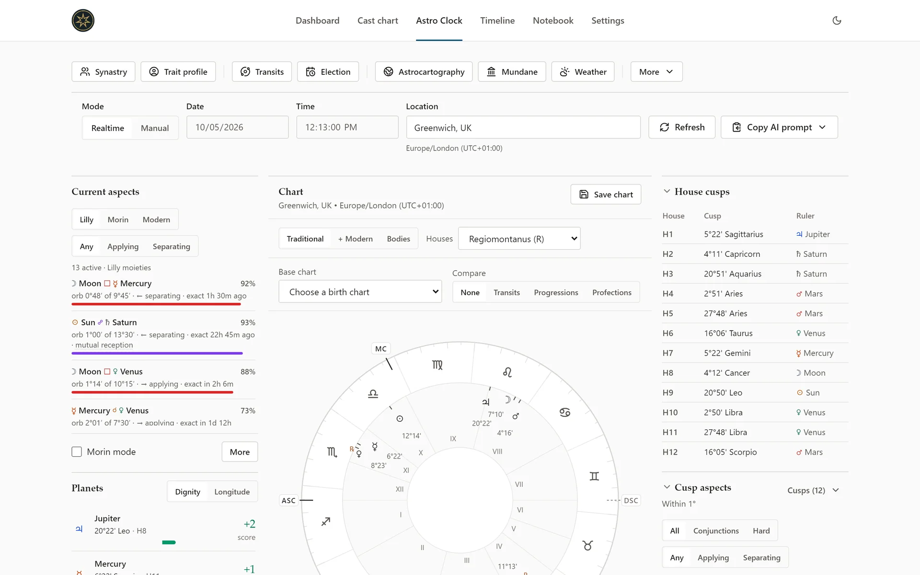Click the Moon glyph in the chart wheel

click(507, 399)
